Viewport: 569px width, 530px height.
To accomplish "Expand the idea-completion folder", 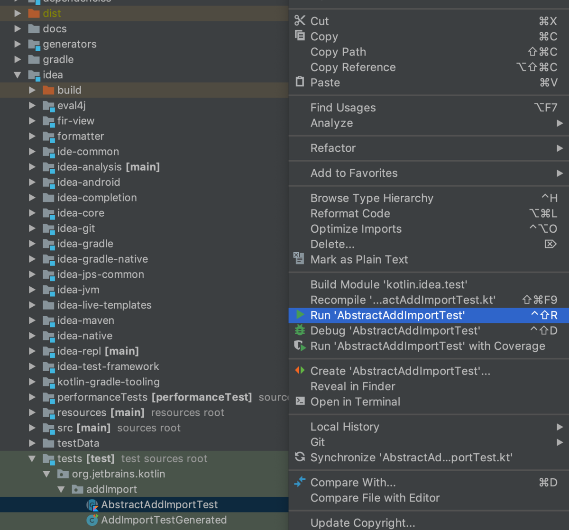I will [32, 197].
